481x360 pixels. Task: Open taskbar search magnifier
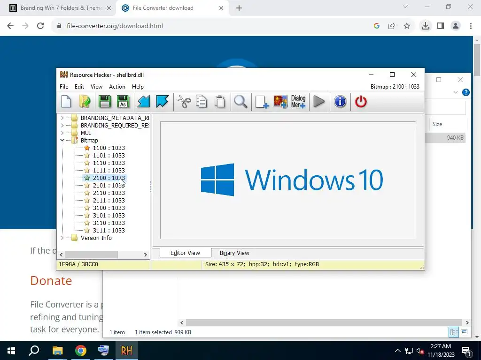coord(34,351)
